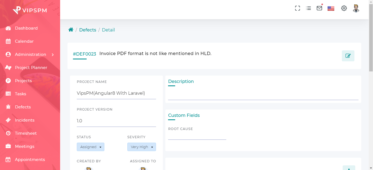Toggle fullscreen mode from the top bar

pos(297,8)
